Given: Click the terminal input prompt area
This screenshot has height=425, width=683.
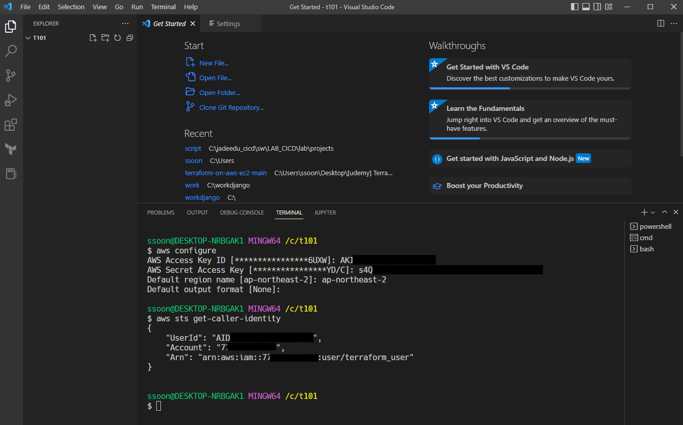Looking at the screenshot, I should [159, 406].
